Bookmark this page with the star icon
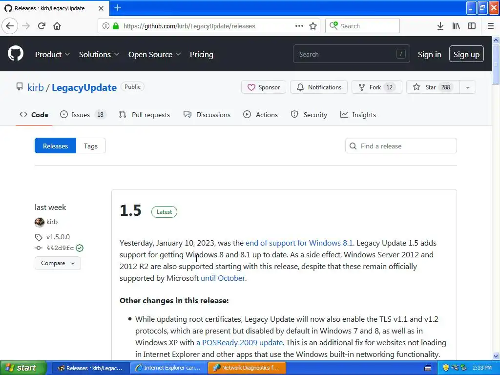 [313, 26]
